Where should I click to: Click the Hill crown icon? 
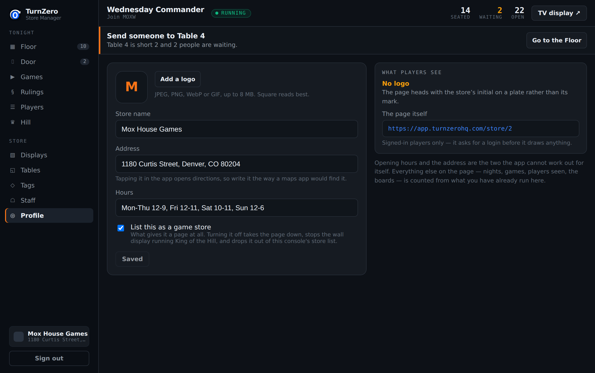pos(13,122)
